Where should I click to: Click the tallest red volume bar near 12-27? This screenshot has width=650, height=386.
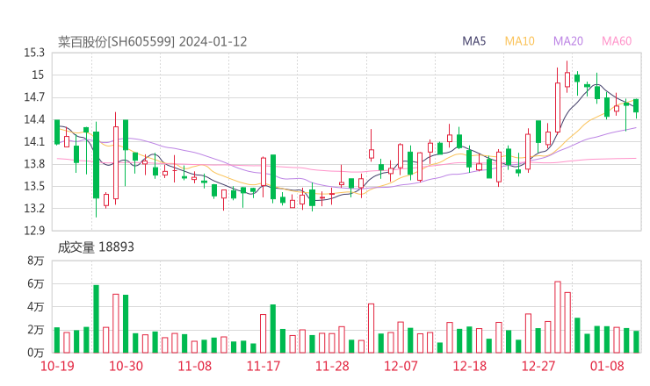[558, 318]
